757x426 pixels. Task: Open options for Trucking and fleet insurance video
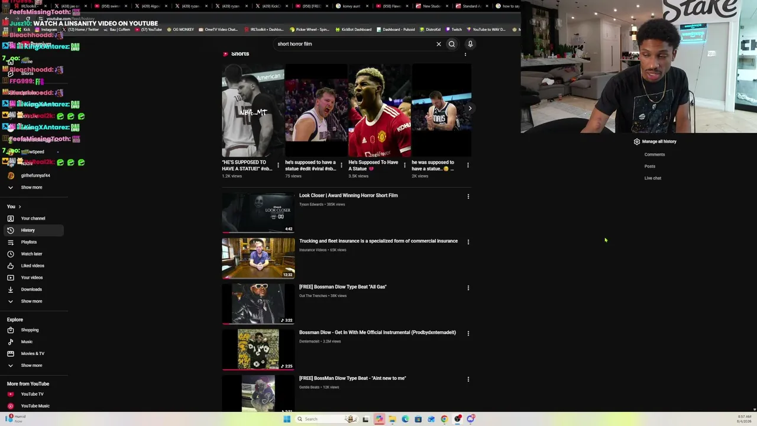point(468,242)
